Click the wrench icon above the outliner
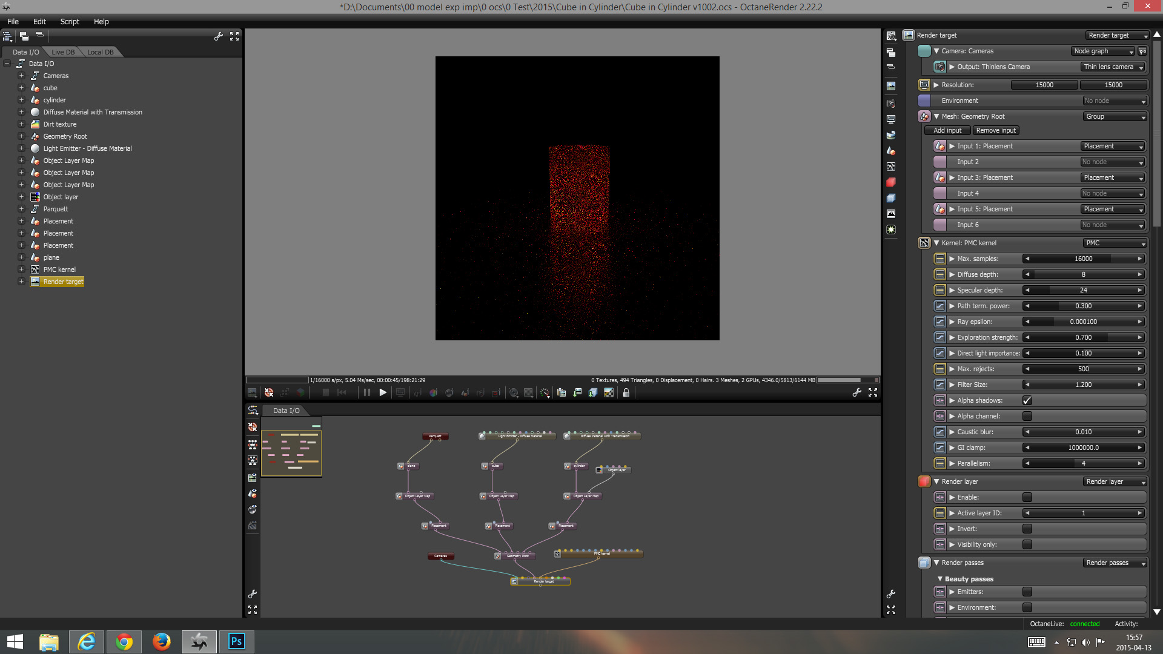Viewport: 1163px width, 654px height. coord(219,36)
